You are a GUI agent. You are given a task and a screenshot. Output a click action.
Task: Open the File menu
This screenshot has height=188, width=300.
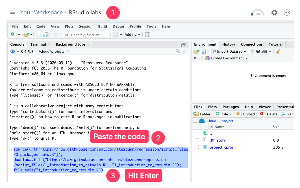(x=15, y=26)
